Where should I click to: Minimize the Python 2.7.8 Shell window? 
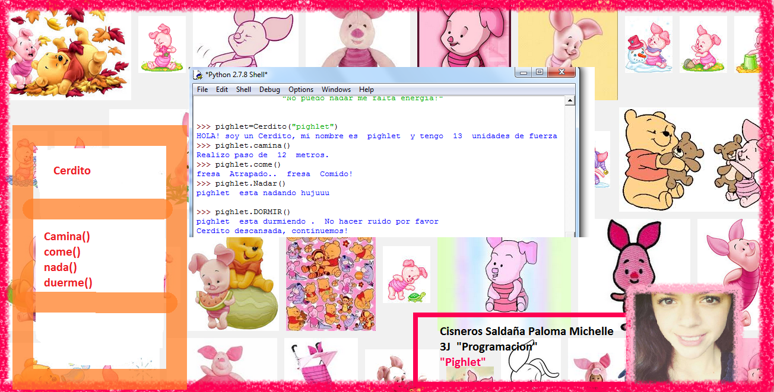click(522, 72)
